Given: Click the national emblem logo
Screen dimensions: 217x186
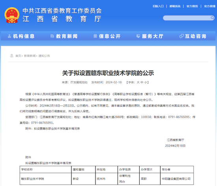Looking at the screenshot, I should pos(12,15).
